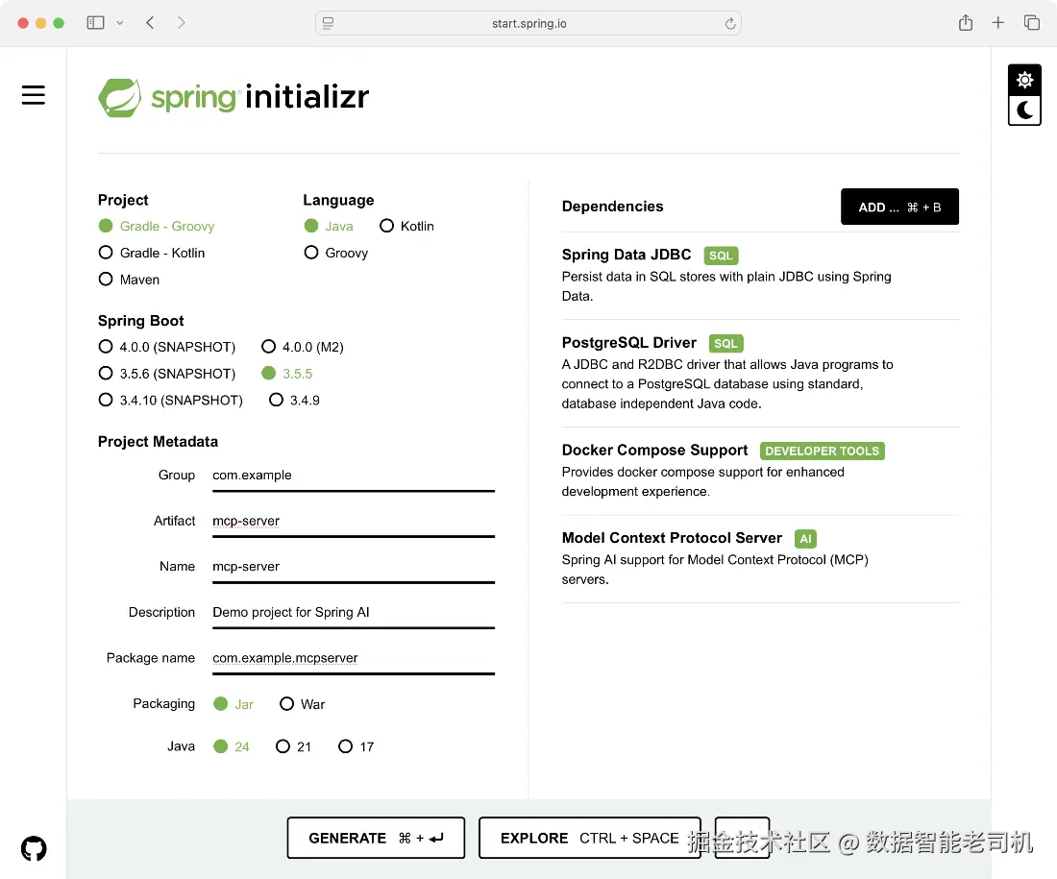Click the Spring Initializr logo
The height and width of the screenshot is (879, 1057).
click(234, 97)
